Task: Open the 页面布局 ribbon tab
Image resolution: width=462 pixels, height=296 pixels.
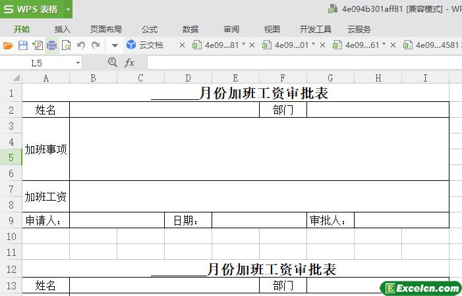Action: 105,30
